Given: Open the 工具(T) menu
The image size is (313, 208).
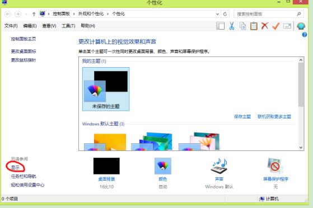Looking at the screenshot, I should pyautogui.click(x=68, y=26).
